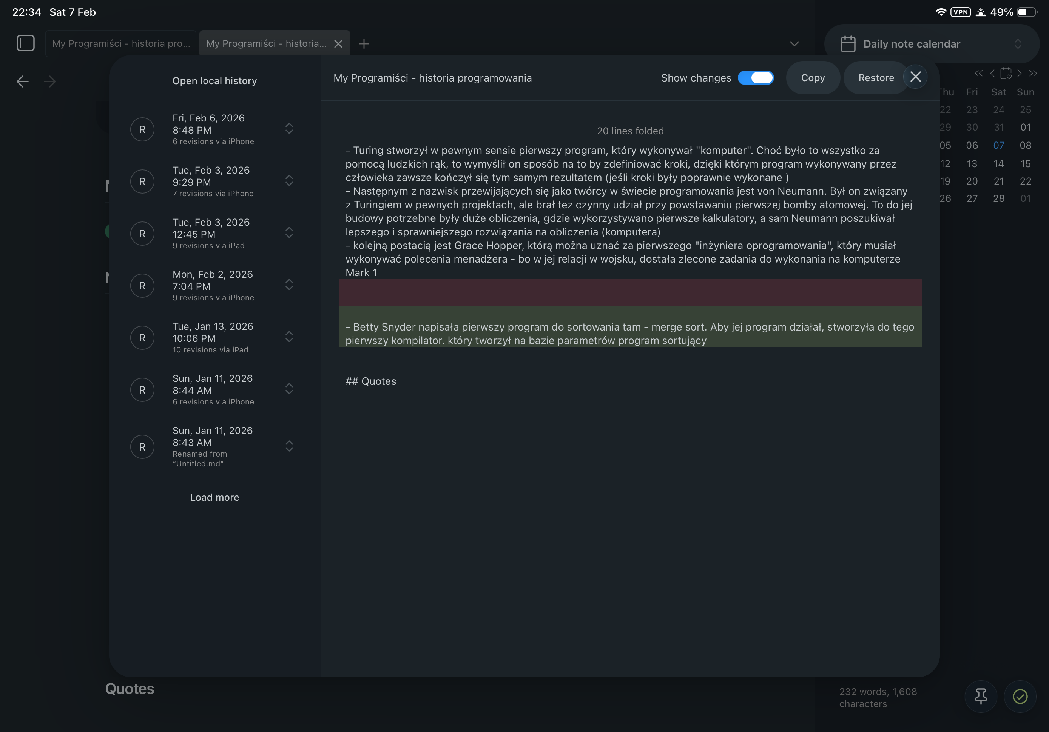1049x732 pixels.
Task: Click Load more revisions
Action: [x=214, y=497]
